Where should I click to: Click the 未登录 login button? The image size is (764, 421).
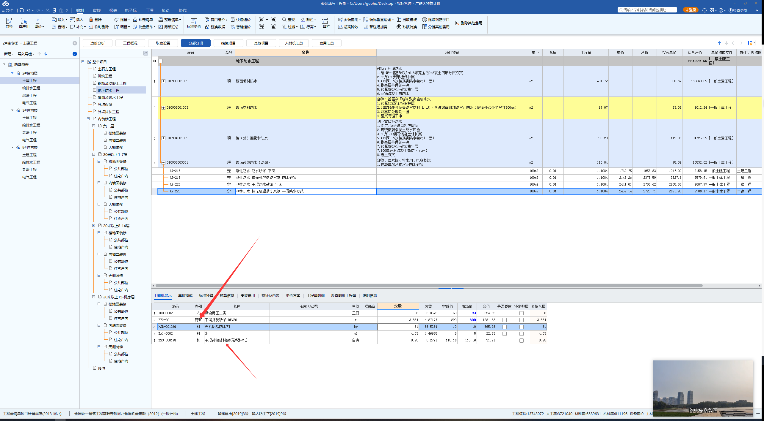coord(690,10)
